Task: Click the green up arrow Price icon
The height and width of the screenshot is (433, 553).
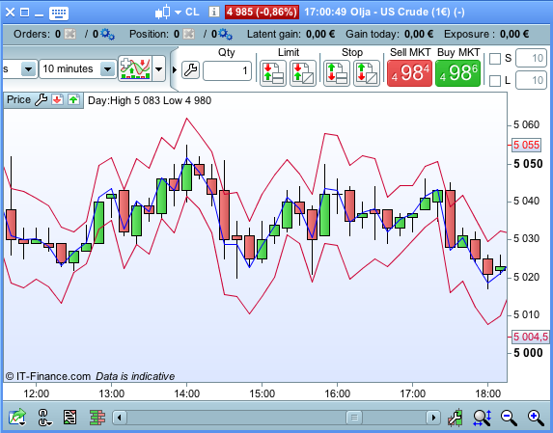Action: click(73, 100)
